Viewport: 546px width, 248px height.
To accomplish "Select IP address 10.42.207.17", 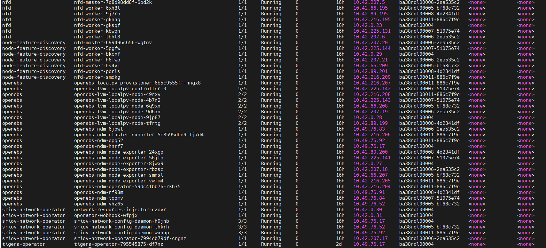I will [370, 238].
